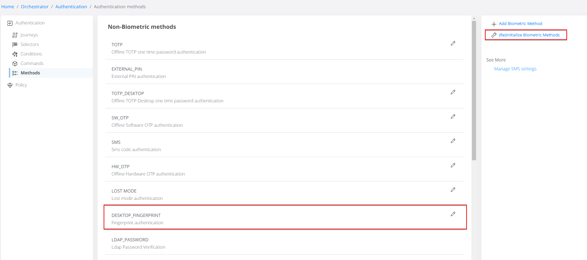Click pencil icon for TOTP_DESKTOP method
The height and width of the screenshot is (260, 587).
click(453, 92)
